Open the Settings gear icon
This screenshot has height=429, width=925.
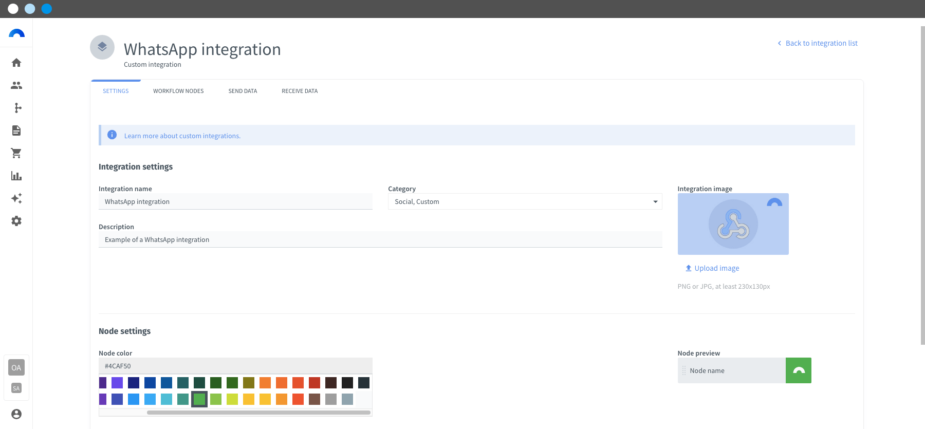tap(16, 221)
